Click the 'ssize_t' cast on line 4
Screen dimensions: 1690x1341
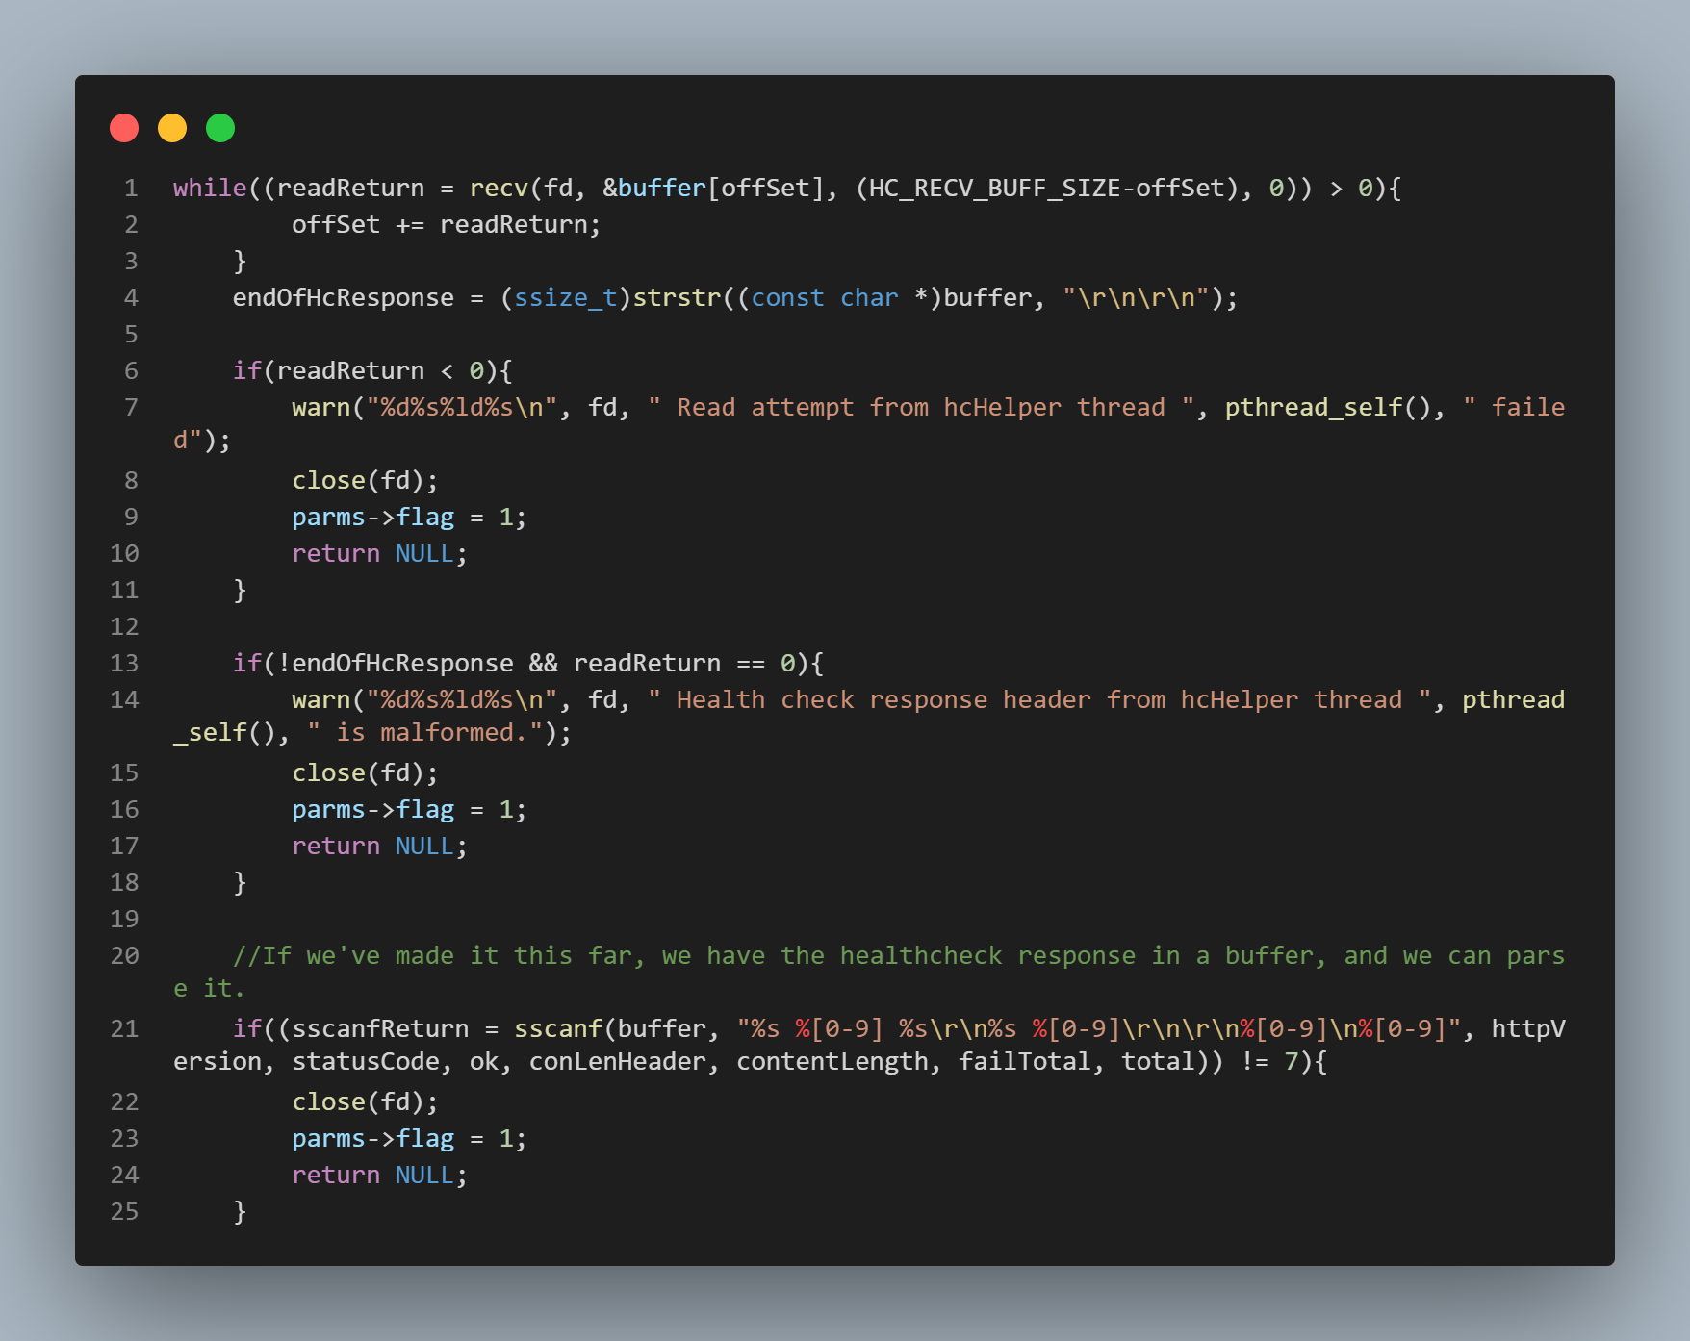pos(566,297)
